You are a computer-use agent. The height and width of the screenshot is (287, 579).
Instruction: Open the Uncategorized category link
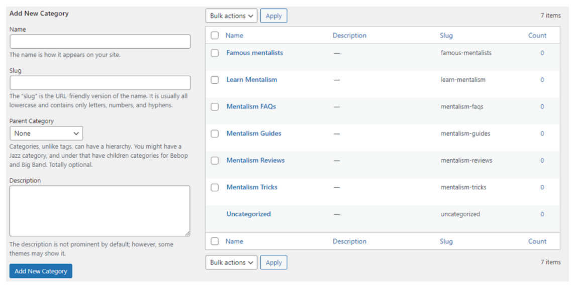[248, 214]
